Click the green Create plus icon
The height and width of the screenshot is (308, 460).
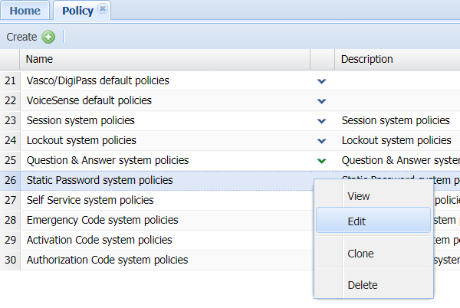(48, 37)
